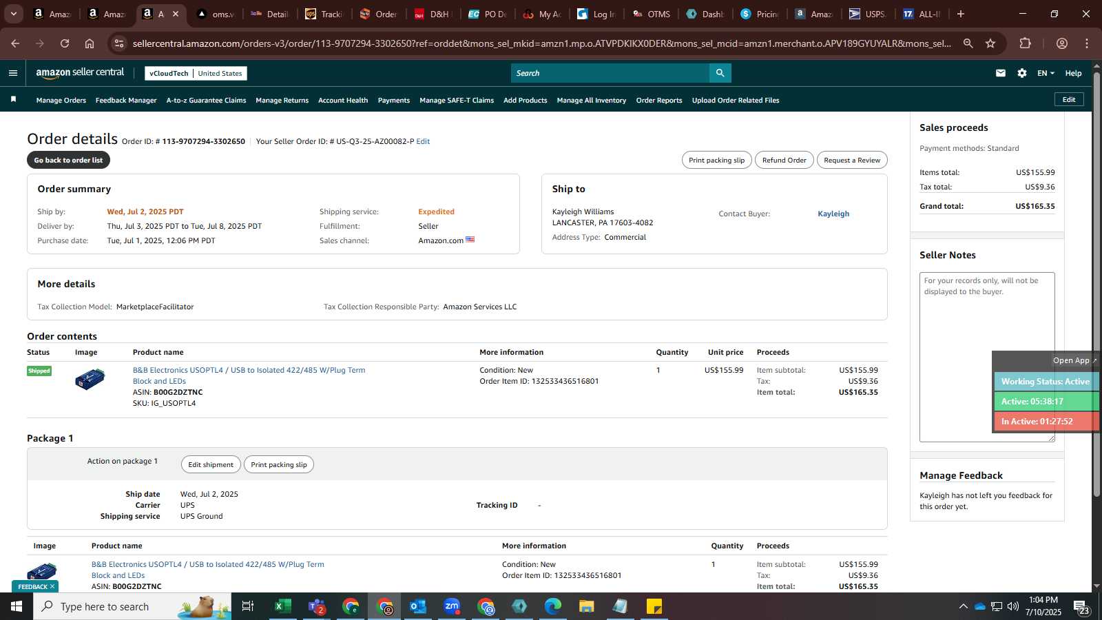Viewport: 1102px width, 620px height.
Task: Go to the browser home page icon
Action: coord(90,43)
